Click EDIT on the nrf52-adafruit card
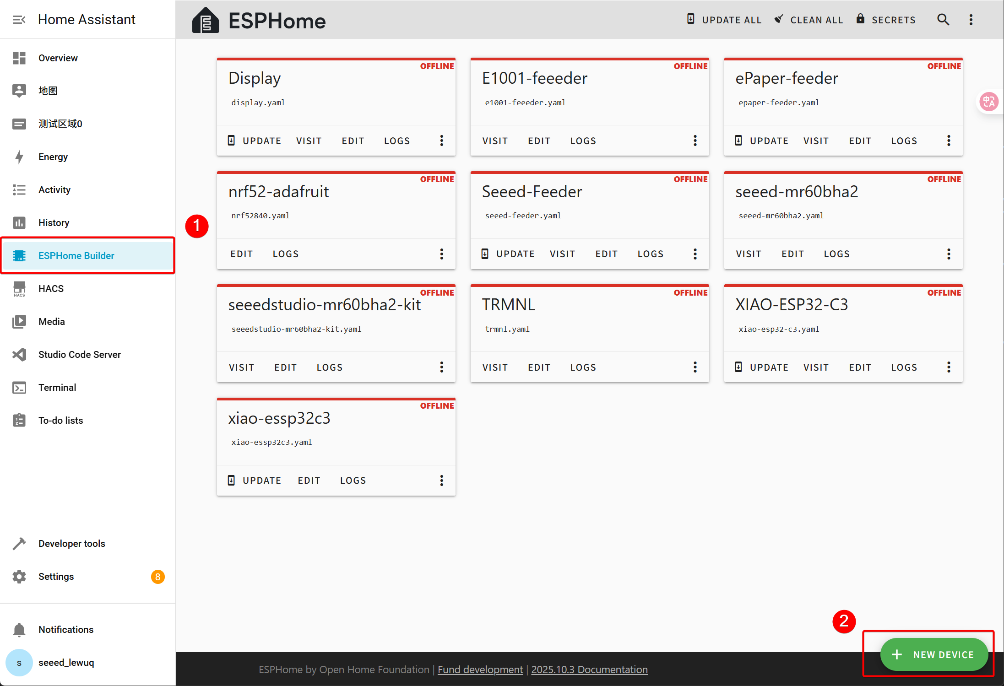1004x686 pixels. [x=241, y=254]
